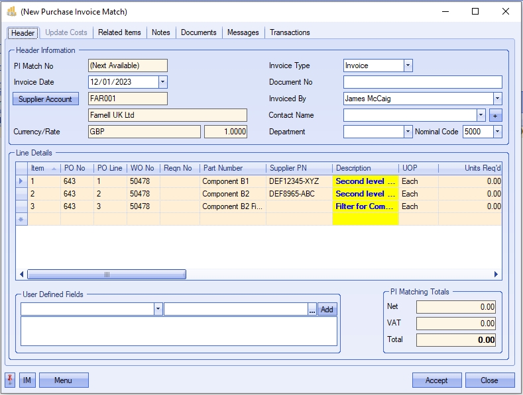Open the Invoice Date calendar dropdown
Screen dimensions: 523x395
(162, 82)
